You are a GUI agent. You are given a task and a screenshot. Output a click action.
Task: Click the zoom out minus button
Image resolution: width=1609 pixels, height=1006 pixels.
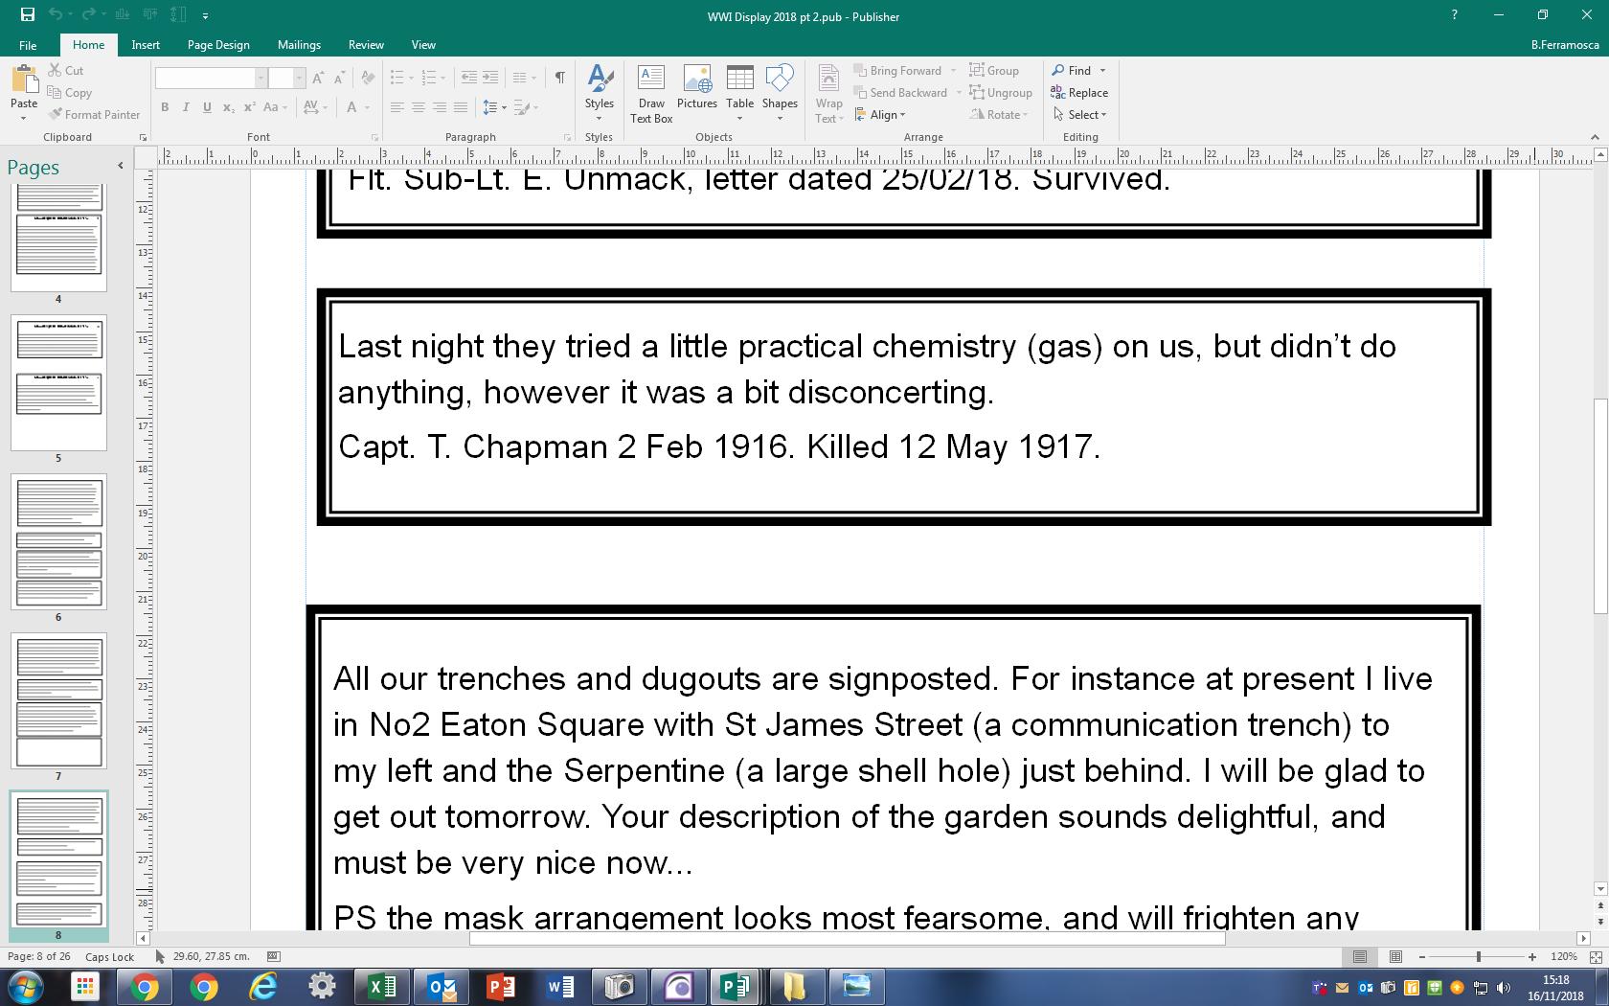pyautogui.click(x=1422, y=956)
